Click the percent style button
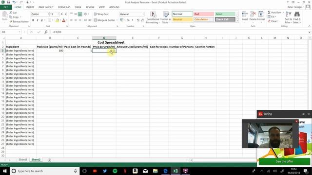This screenshot has height=175, width=312. point(128,20)
